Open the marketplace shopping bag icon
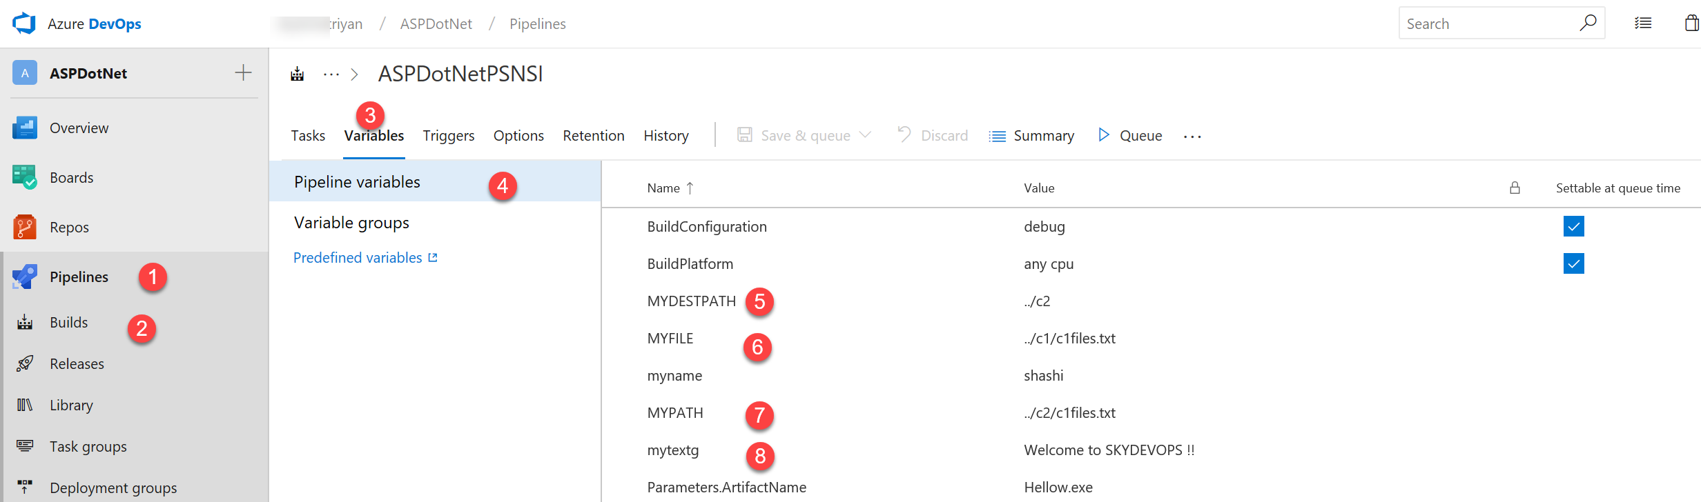Image resolution: width=1701 pixels, height=502 pixels. click(x=1692, y=23)
